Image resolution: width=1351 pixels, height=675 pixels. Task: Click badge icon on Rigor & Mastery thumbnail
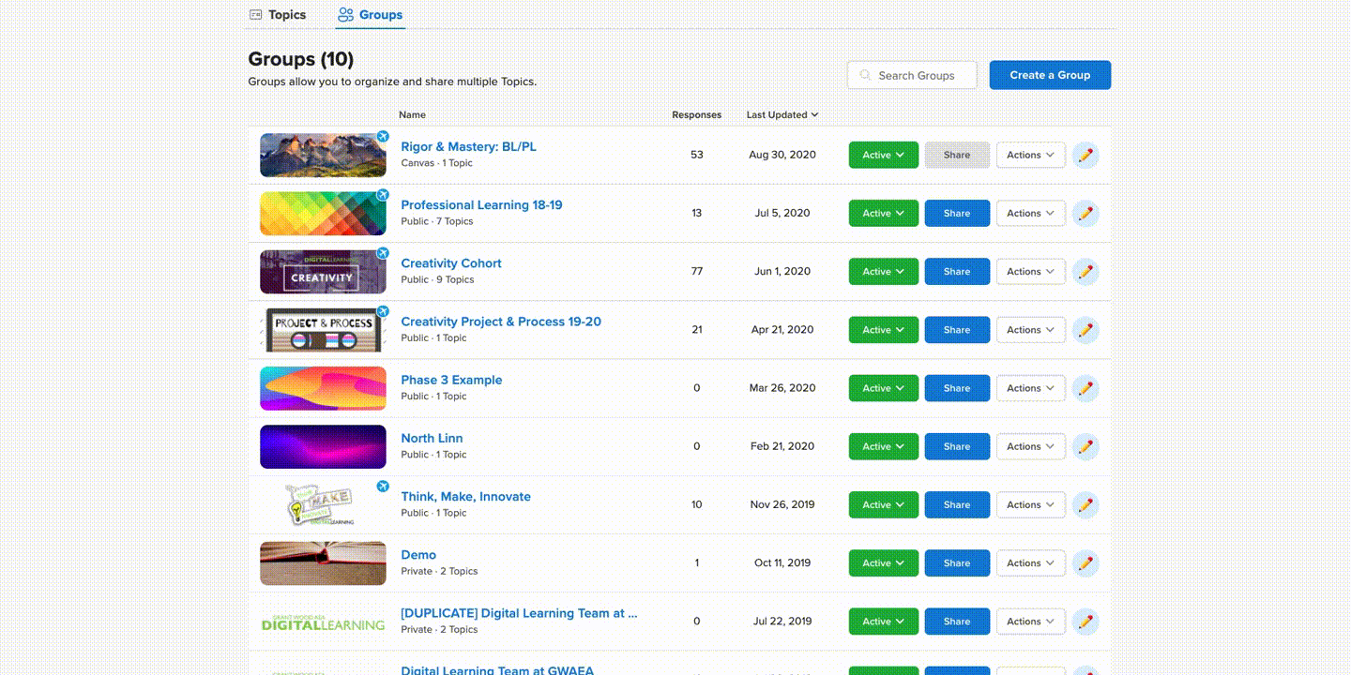tap(383, 137)
